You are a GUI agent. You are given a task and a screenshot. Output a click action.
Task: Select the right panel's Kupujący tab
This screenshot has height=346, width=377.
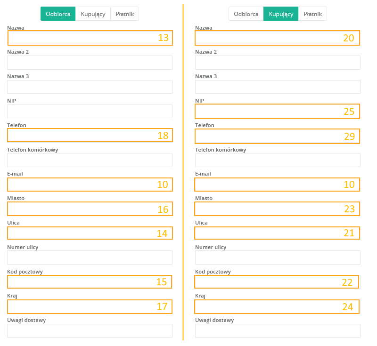pos(281,14)
